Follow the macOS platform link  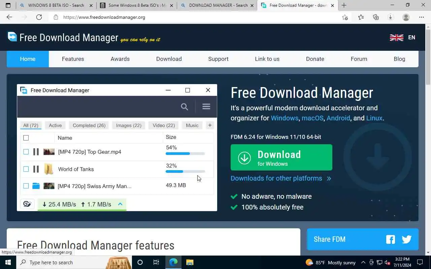312,118
